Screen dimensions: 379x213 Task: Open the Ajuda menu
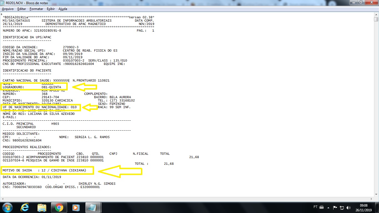click(x=63, y=9)
